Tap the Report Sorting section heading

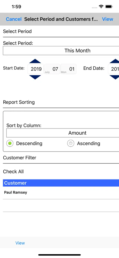[19, 102]
